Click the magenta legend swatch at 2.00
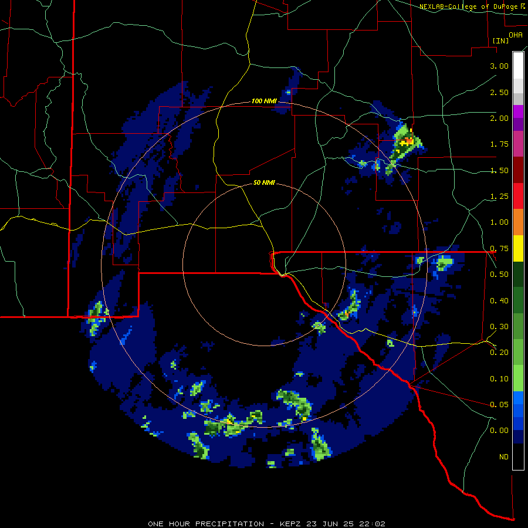This screenshot has width=528, height=528. point(518,111)
